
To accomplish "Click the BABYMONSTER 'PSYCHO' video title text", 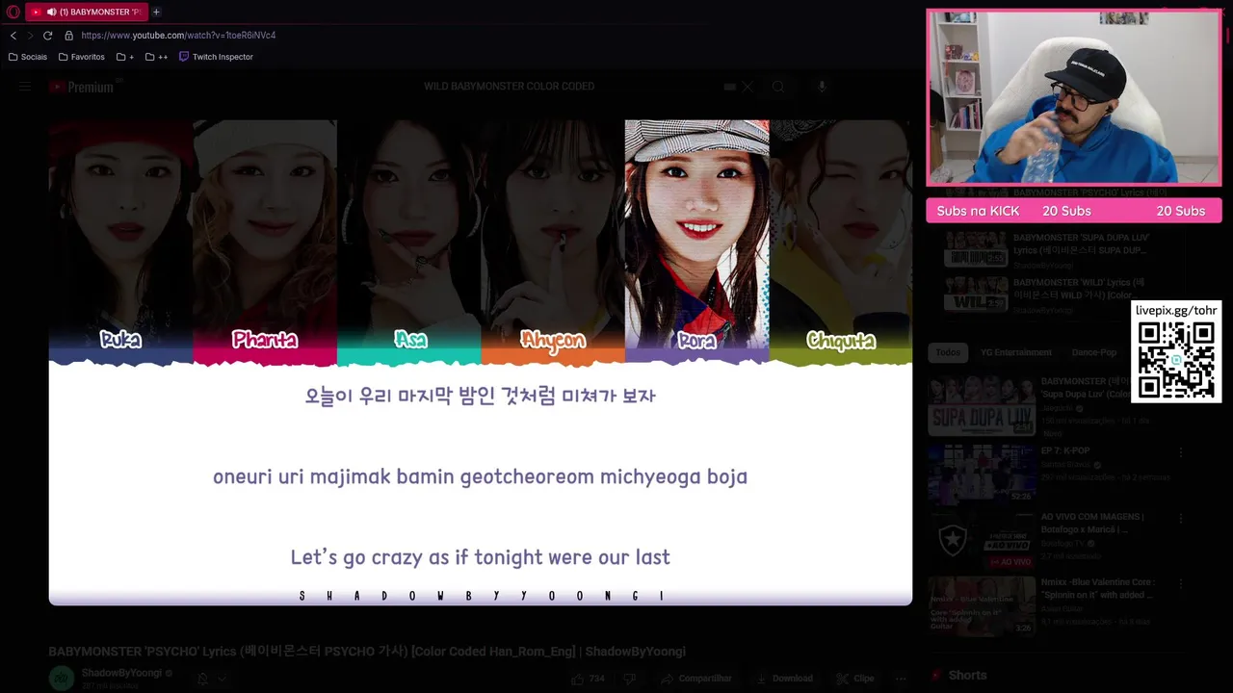I will tap(367, 652).
